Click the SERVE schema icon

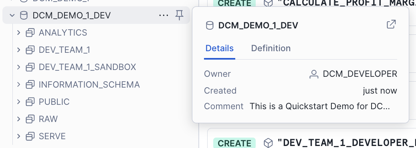coord(30,136)
